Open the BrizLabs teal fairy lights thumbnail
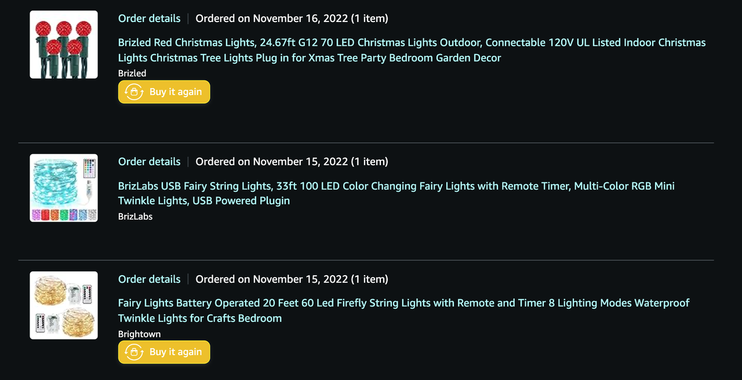This screenshot has height=380, width=742. (x=64, y=188)
